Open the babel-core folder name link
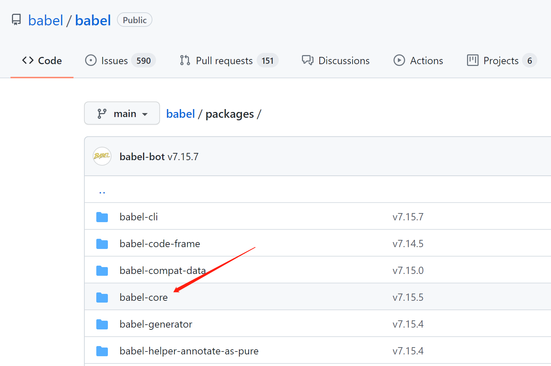 click(144, 298)
